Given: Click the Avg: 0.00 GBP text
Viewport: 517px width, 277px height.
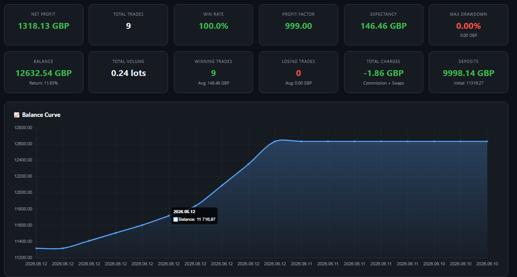Looking at the screenshot, I should [x=299, y=83].
